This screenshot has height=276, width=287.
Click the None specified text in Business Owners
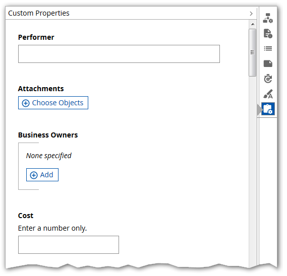click(49, 156)
